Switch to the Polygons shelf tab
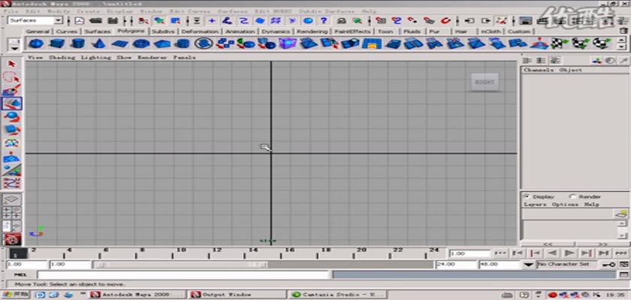The image size is (631, 300). [130, 31]
